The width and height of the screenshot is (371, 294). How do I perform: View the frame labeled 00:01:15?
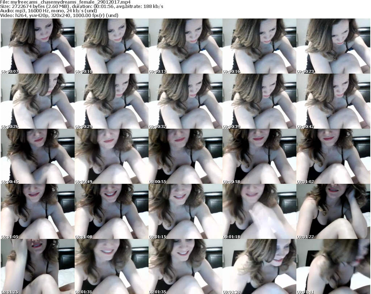[x=185, y=211]
